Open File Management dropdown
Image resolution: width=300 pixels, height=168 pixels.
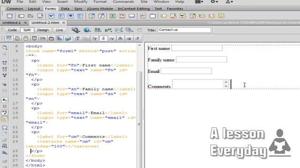point(98,30)
